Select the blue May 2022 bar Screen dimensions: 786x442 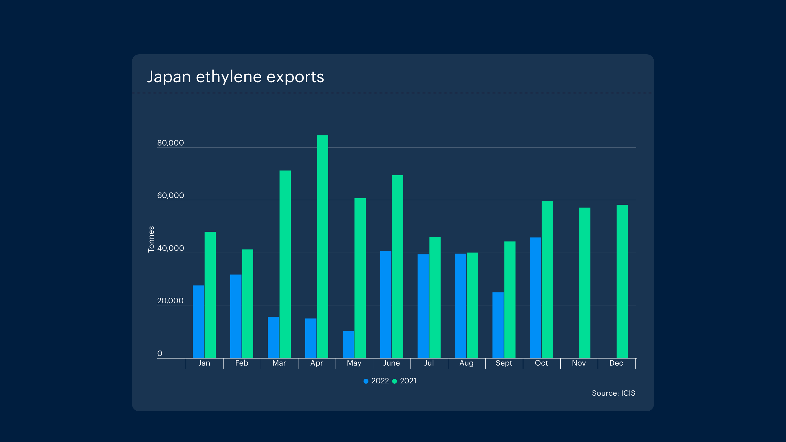click(x=348, y=344)
